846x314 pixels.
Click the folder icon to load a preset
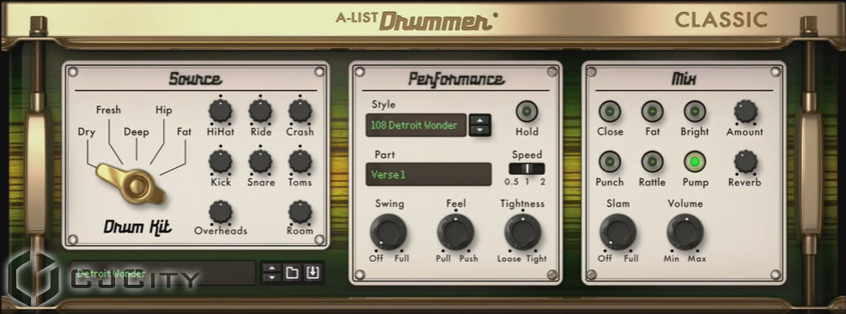pos(292,273)
